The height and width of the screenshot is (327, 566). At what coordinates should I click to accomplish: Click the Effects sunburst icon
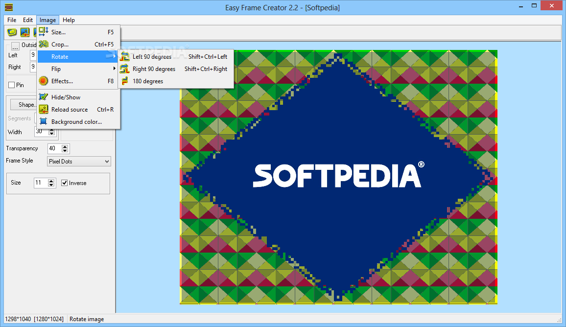[x=44, y=81]
